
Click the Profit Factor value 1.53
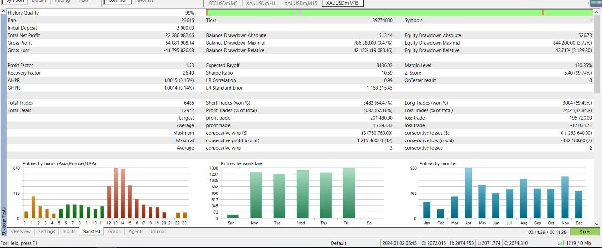click(x=190, y=65)
